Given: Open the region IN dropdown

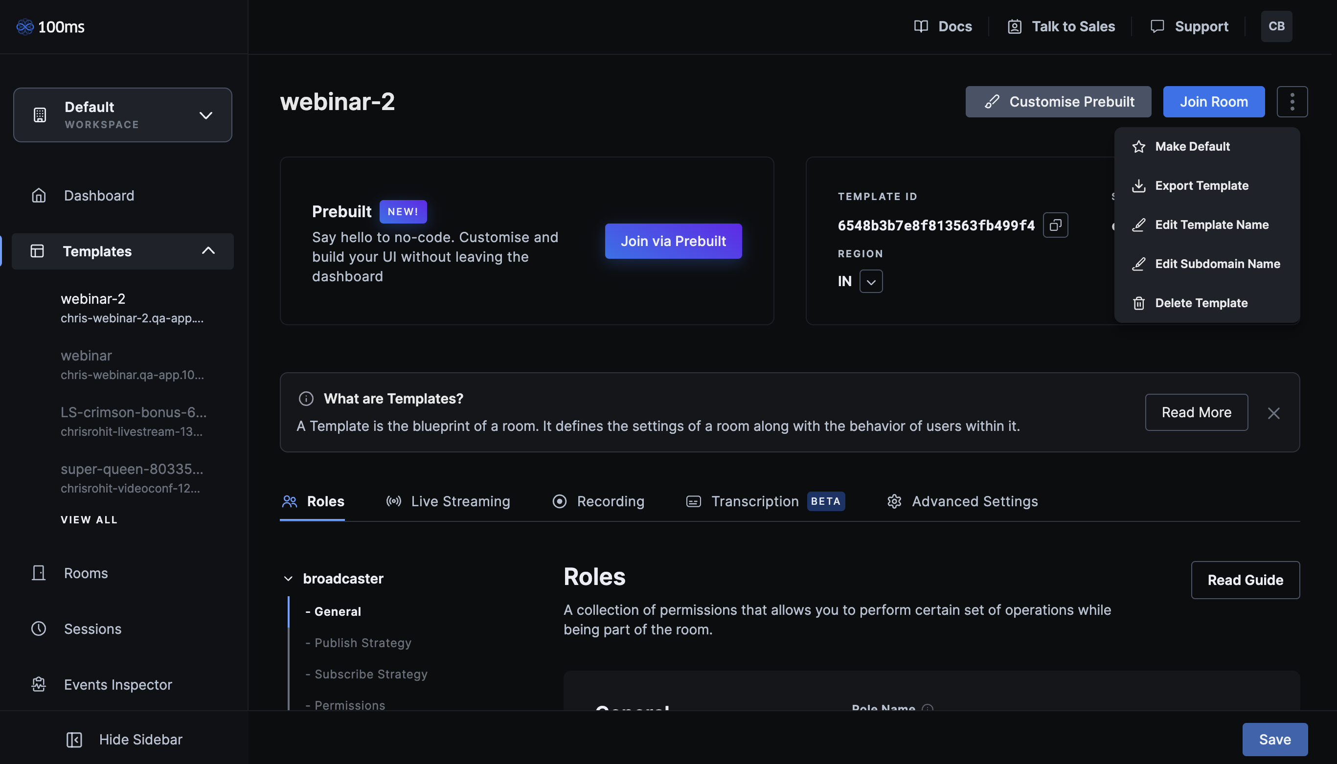Looking at the screenshot, I should pyautogui.click(x=870, y=282).
